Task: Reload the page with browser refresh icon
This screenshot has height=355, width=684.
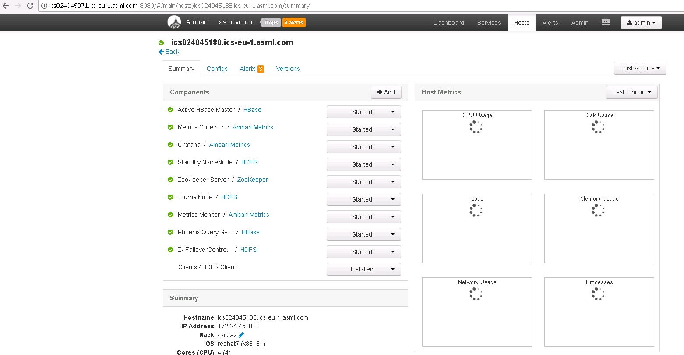Action: point(30,6)
